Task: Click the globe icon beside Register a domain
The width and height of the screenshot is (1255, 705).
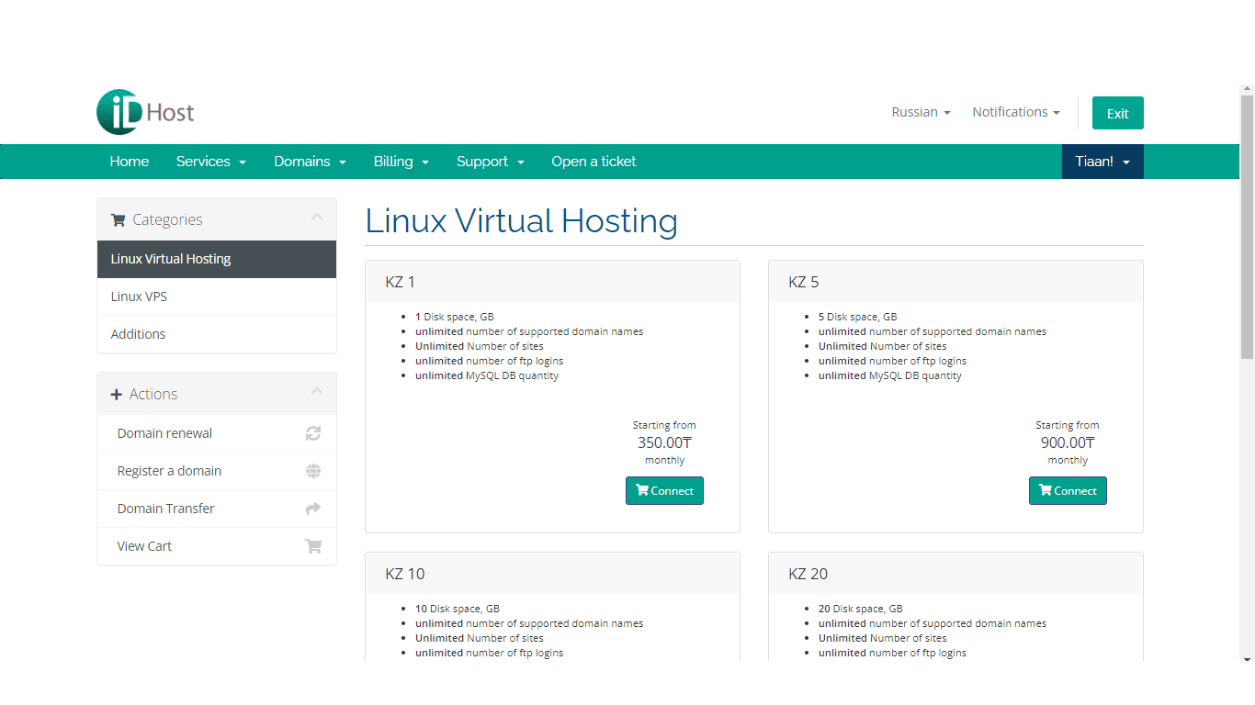Action: click(313, 471)
